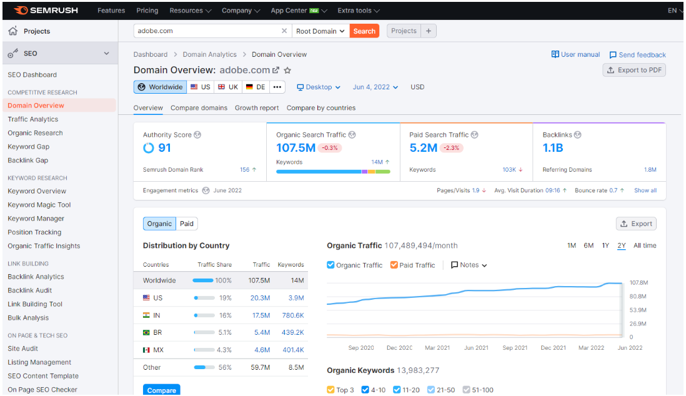Select the 1Y chart time range
Screen dimensions: 686x396
point(605,245)
